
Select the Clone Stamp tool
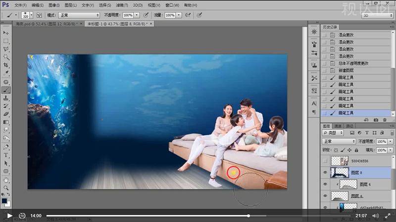coord(6,98)
